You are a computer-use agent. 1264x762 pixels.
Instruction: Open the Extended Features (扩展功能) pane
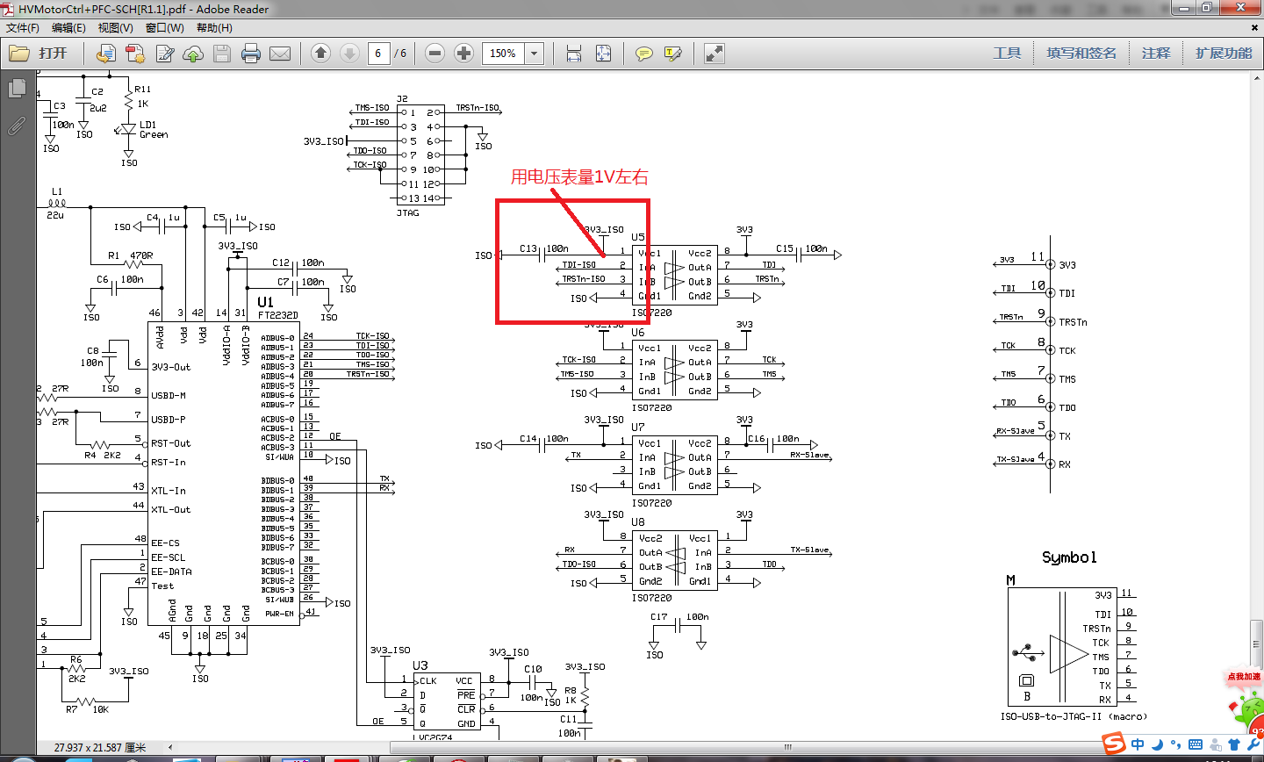[1224, 54]
